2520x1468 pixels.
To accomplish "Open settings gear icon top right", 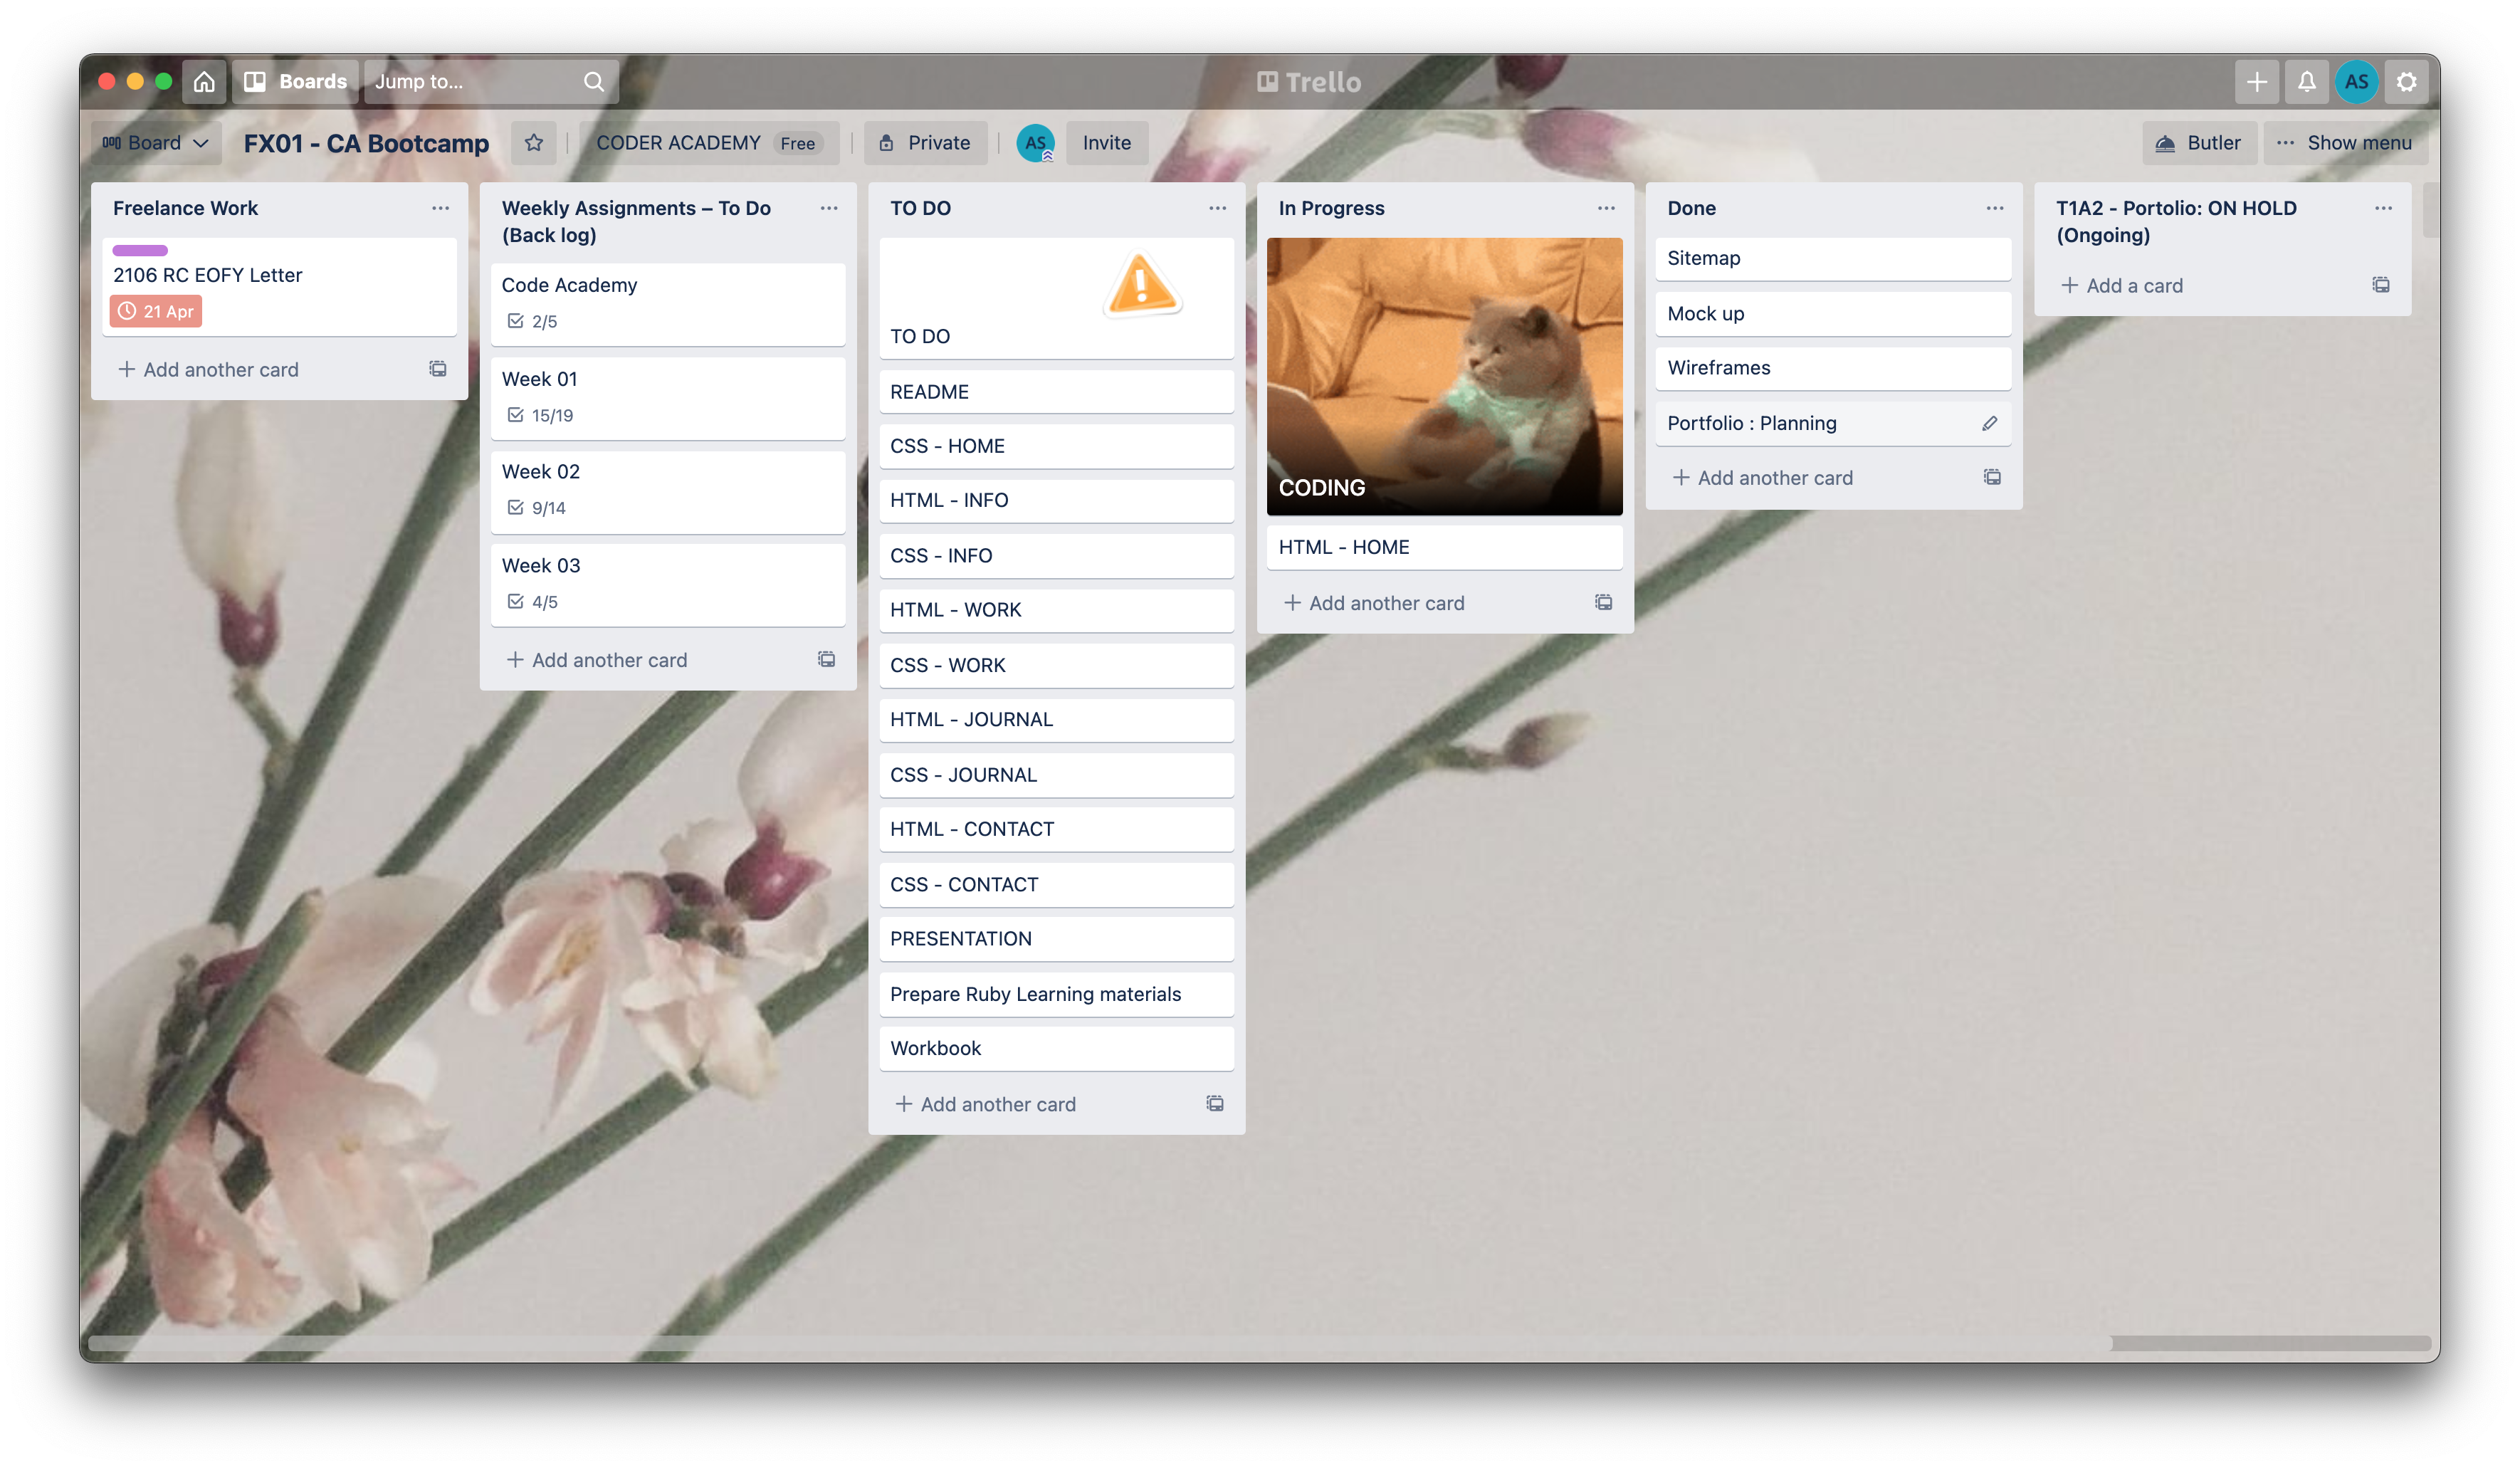I will click(2407, 81).
